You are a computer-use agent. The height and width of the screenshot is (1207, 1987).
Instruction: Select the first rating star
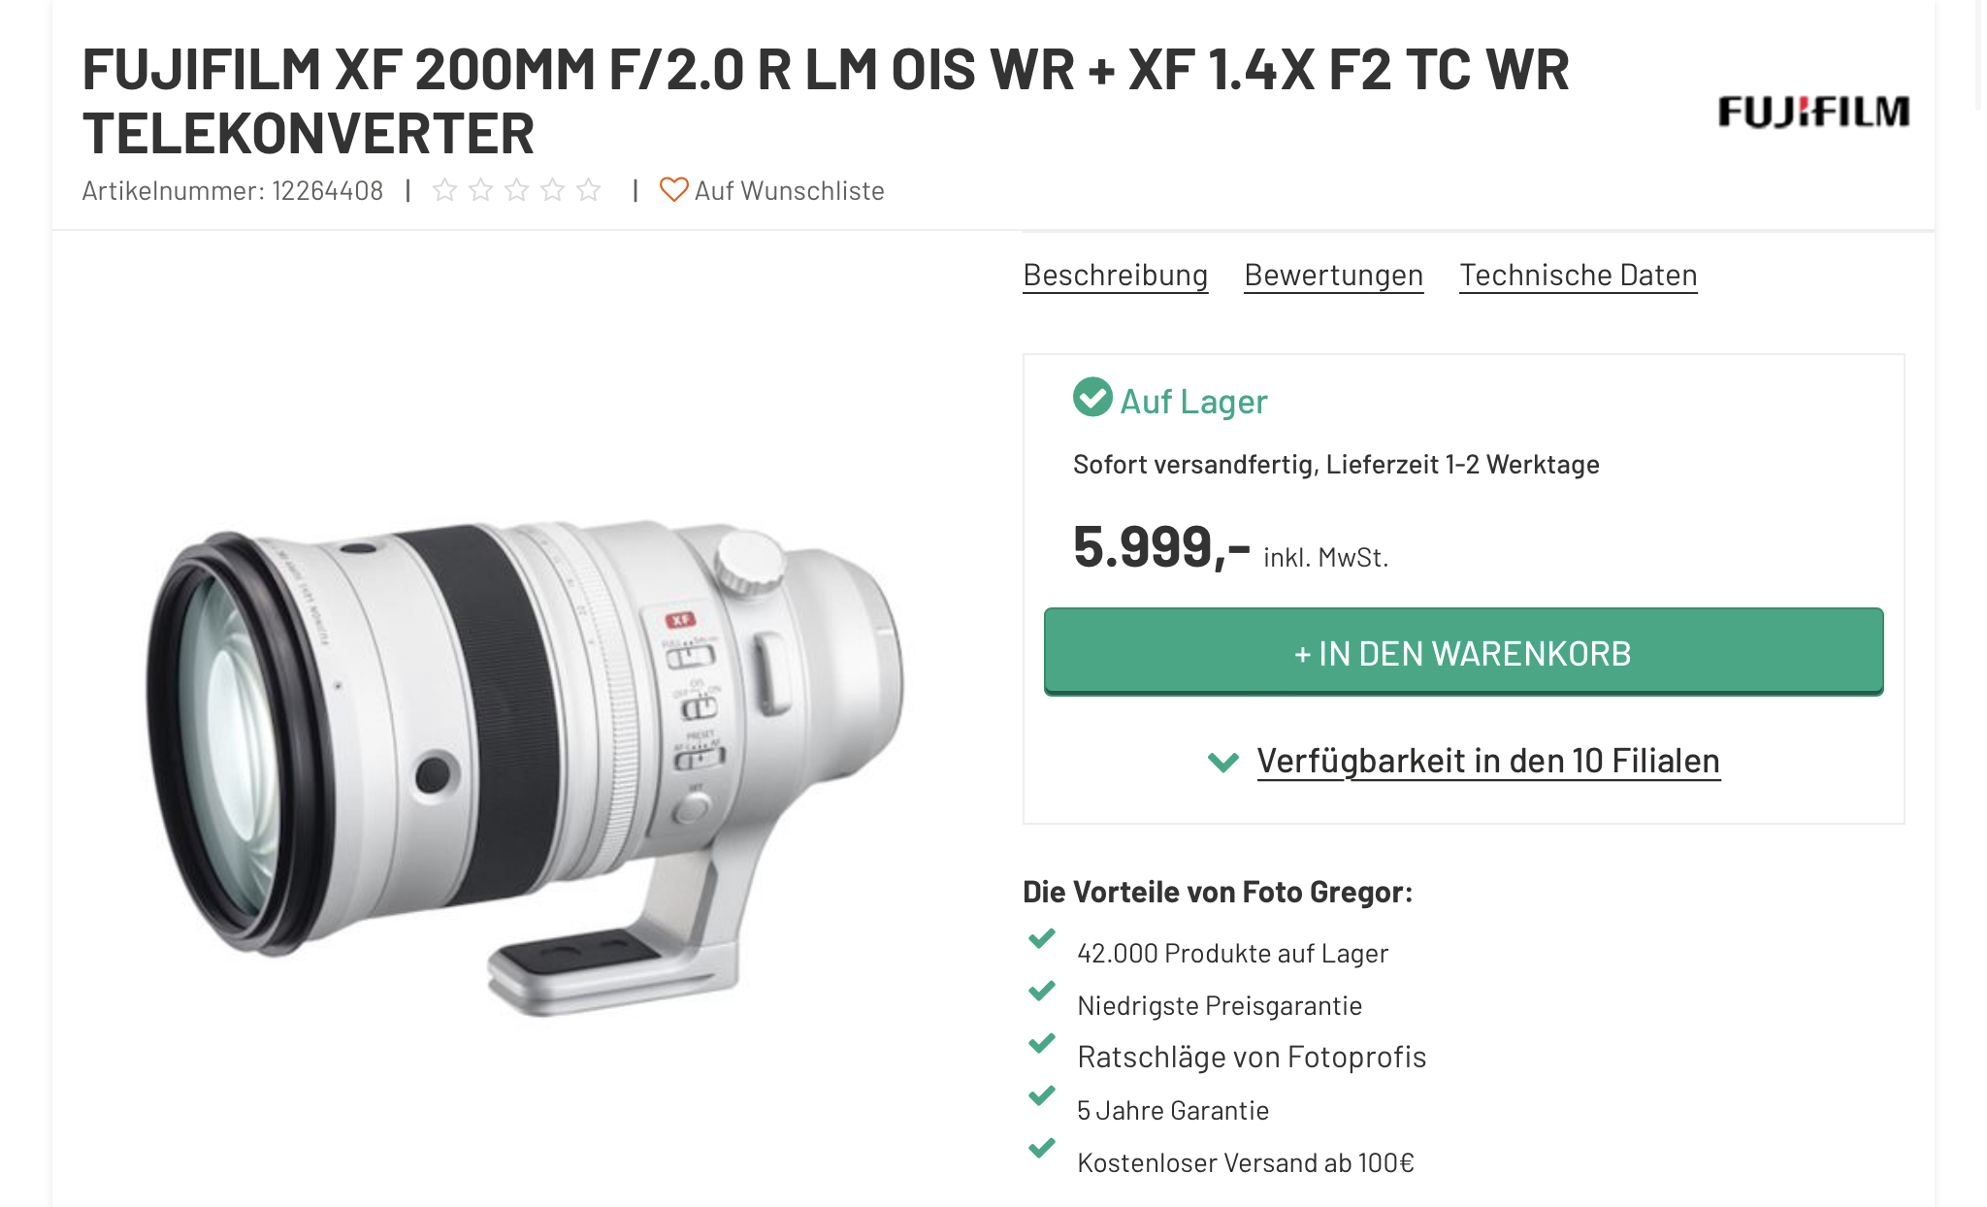[x=444, y=190]
